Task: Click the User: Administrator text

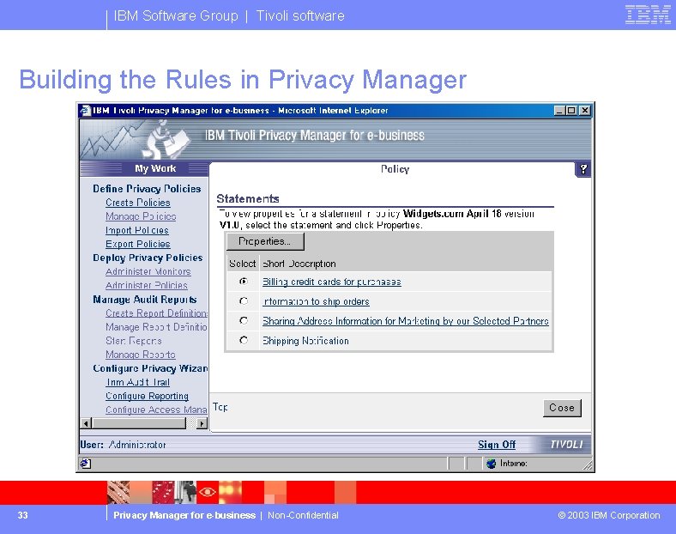Action: (x=123, y=445)
